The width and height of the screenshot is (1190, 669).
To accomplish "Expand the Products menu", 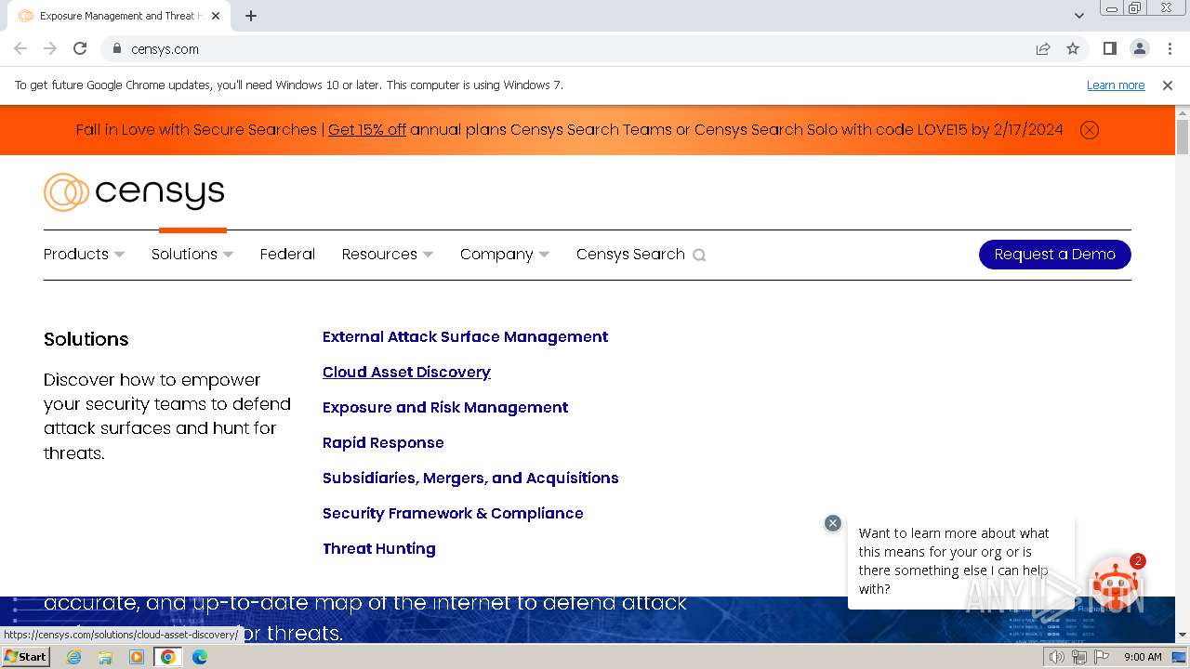I will 84,254.
